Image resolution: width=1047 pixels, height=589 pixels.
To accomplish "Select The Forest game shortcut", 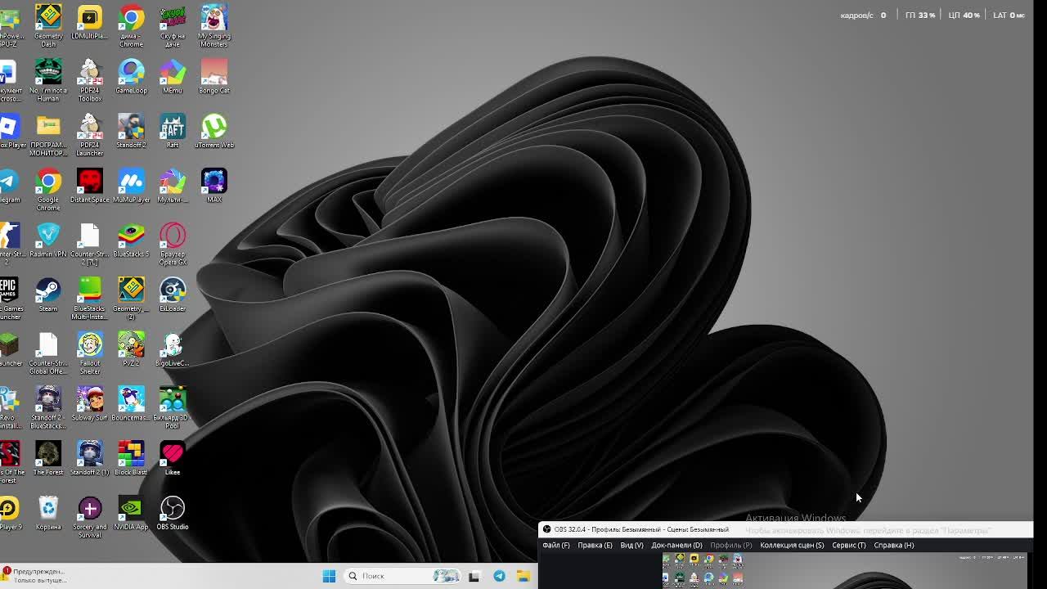I will pyautogui.click(x=48, y=459).
